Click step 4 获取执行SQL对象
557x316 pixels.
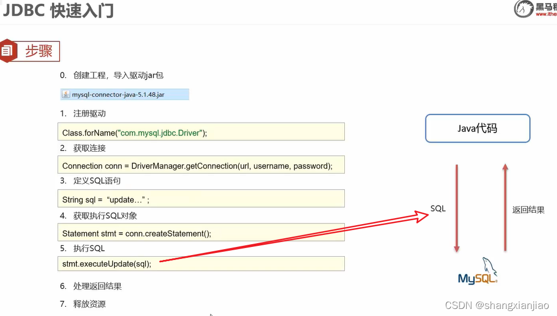98,216
